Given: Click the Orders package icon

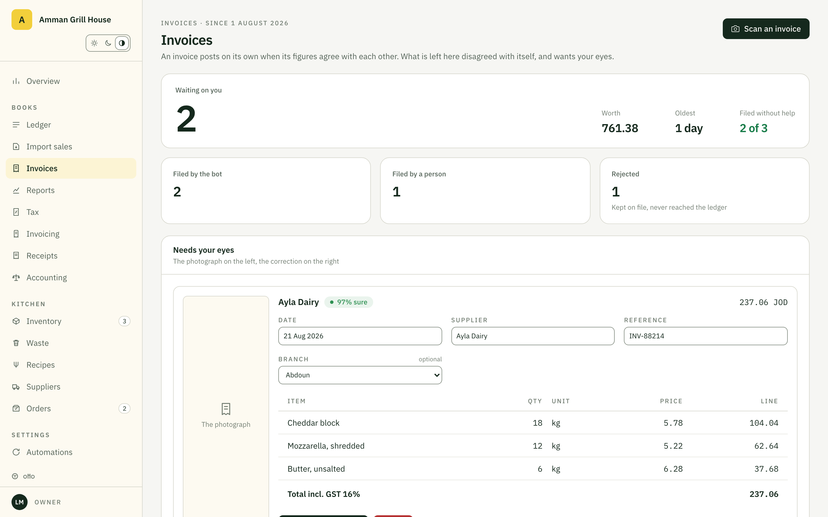Looking at the screenshot, I should [16, 409].
